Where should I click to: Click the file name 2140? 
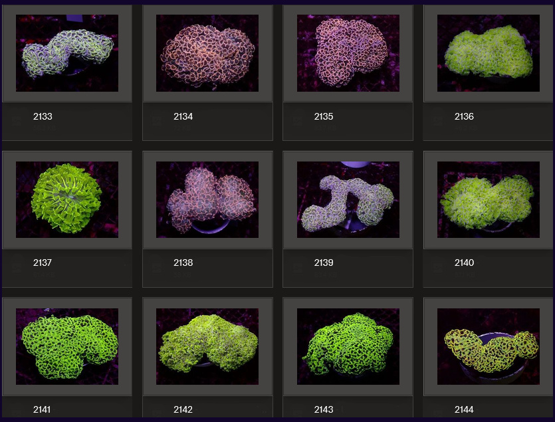click(464, 263)
